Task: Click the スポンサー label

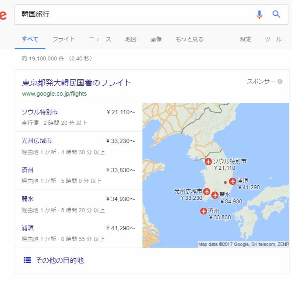Action: pyautogui.click(x=261, y=81)
